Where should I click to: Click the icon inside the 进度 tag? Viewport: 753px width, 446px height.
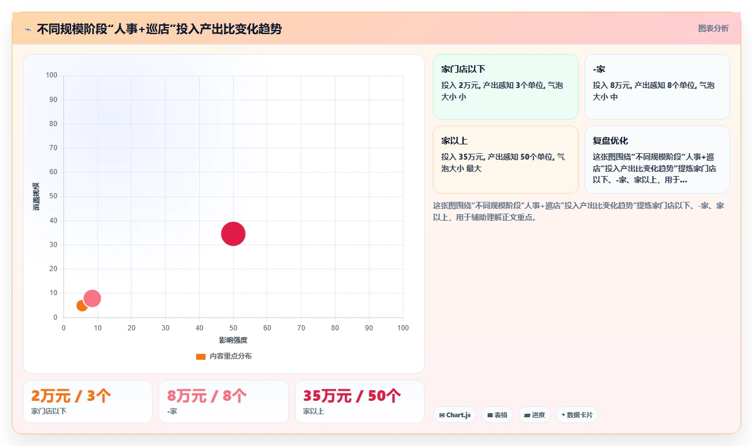click(x=527, y=415)
